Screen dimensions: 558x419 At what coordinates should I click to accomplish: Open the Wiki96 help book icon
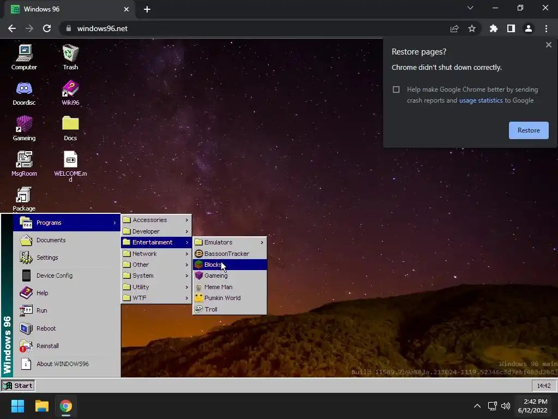coord(70,93)
